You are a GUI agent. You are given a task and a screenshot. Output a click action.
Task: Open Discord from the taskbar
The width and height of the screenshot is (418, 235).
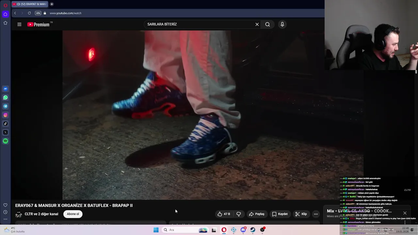pos(243,230)
